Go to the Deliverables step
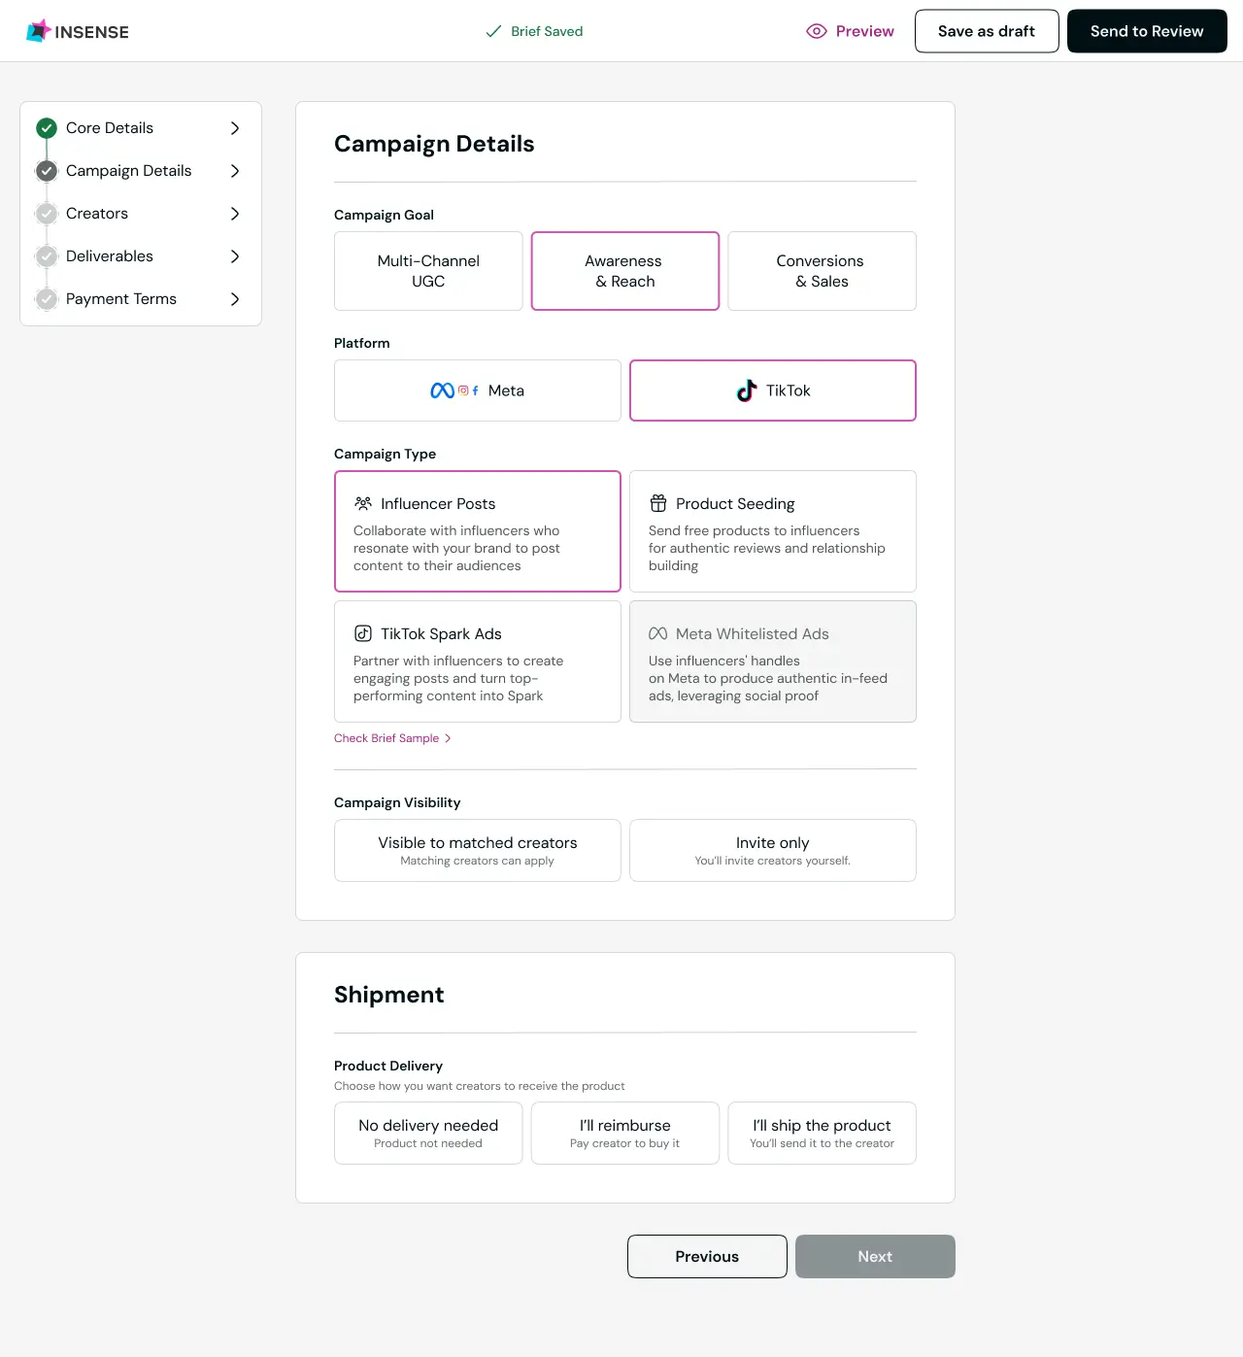This screenshot has height=1357, width=1243. [141, 256]
